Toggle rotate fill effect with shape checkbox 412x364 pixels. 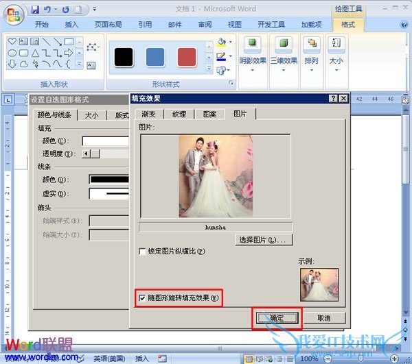(142, 298)
